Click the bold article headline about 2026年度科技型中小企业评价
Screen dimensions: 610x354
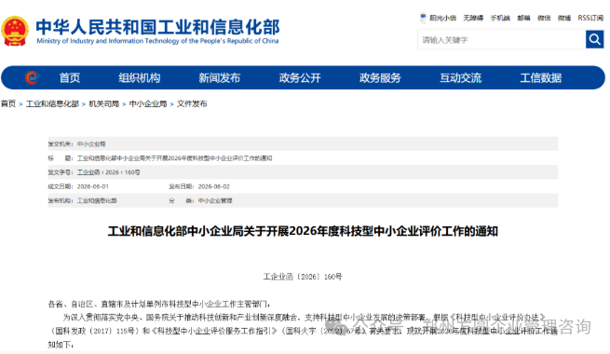click(303, 231)
